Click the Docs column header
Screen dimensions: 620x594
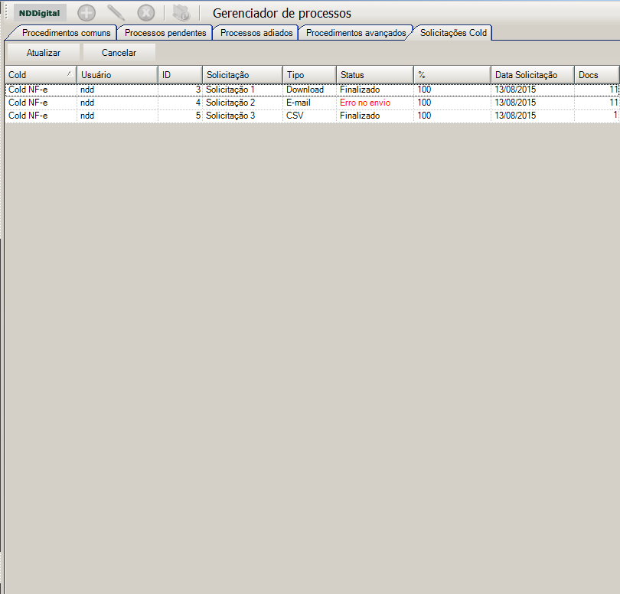point(597,75)
